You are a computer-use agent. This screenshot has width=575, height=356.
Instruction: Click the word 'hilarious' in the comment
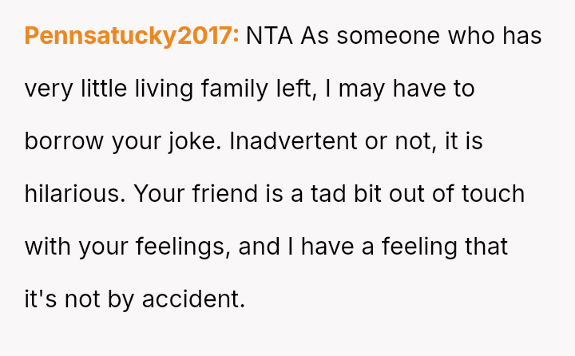click(x=73, y=193)
